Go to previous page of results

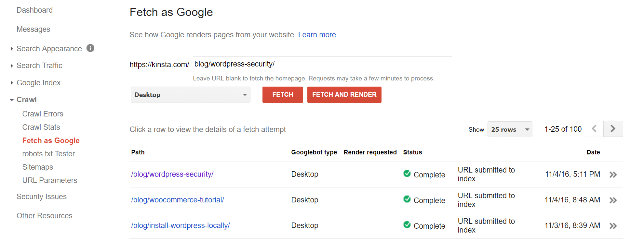tap(594, 129)
